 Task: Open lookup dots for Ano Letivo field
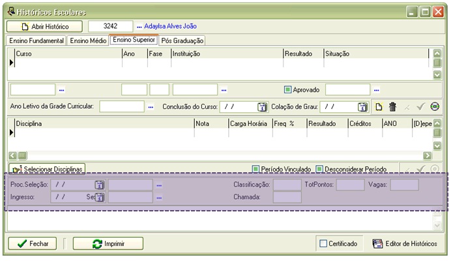coord(149,106)
